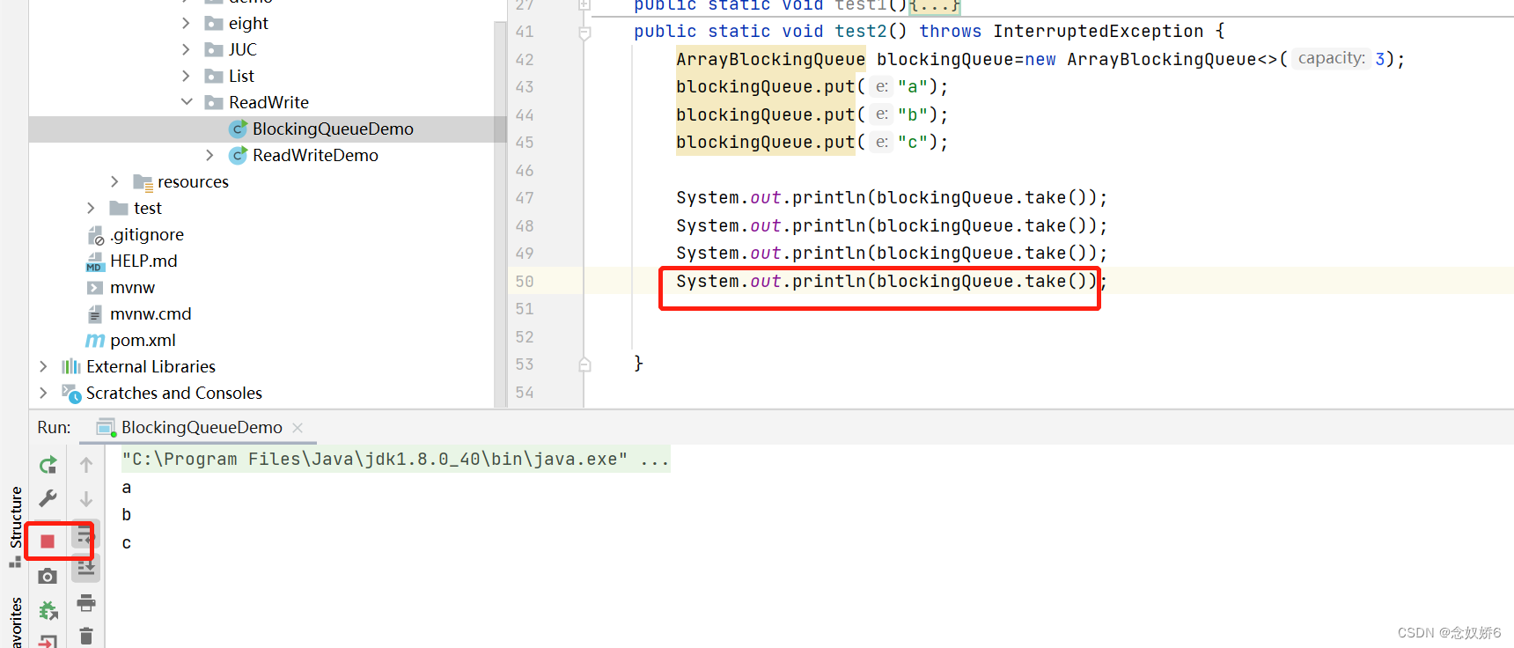Expand the eight package folder
Viewport: 1514px width, 648px height.
tap(186, 23)
